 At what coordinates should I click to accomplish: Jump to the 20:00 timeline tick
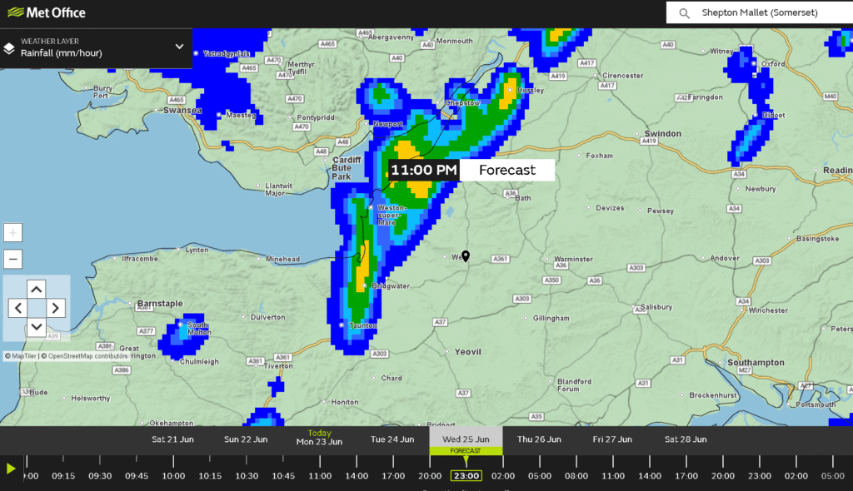click(430, 476)
